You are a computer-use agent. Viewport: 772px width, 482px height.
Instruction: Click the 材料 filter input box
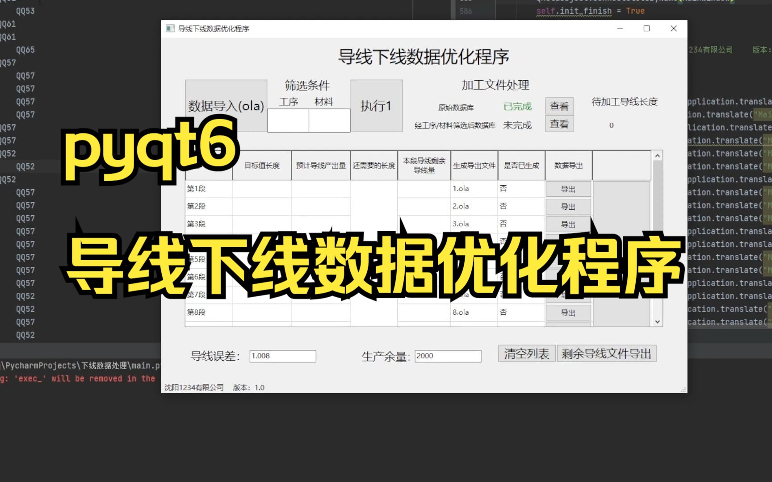coord(329,120)
